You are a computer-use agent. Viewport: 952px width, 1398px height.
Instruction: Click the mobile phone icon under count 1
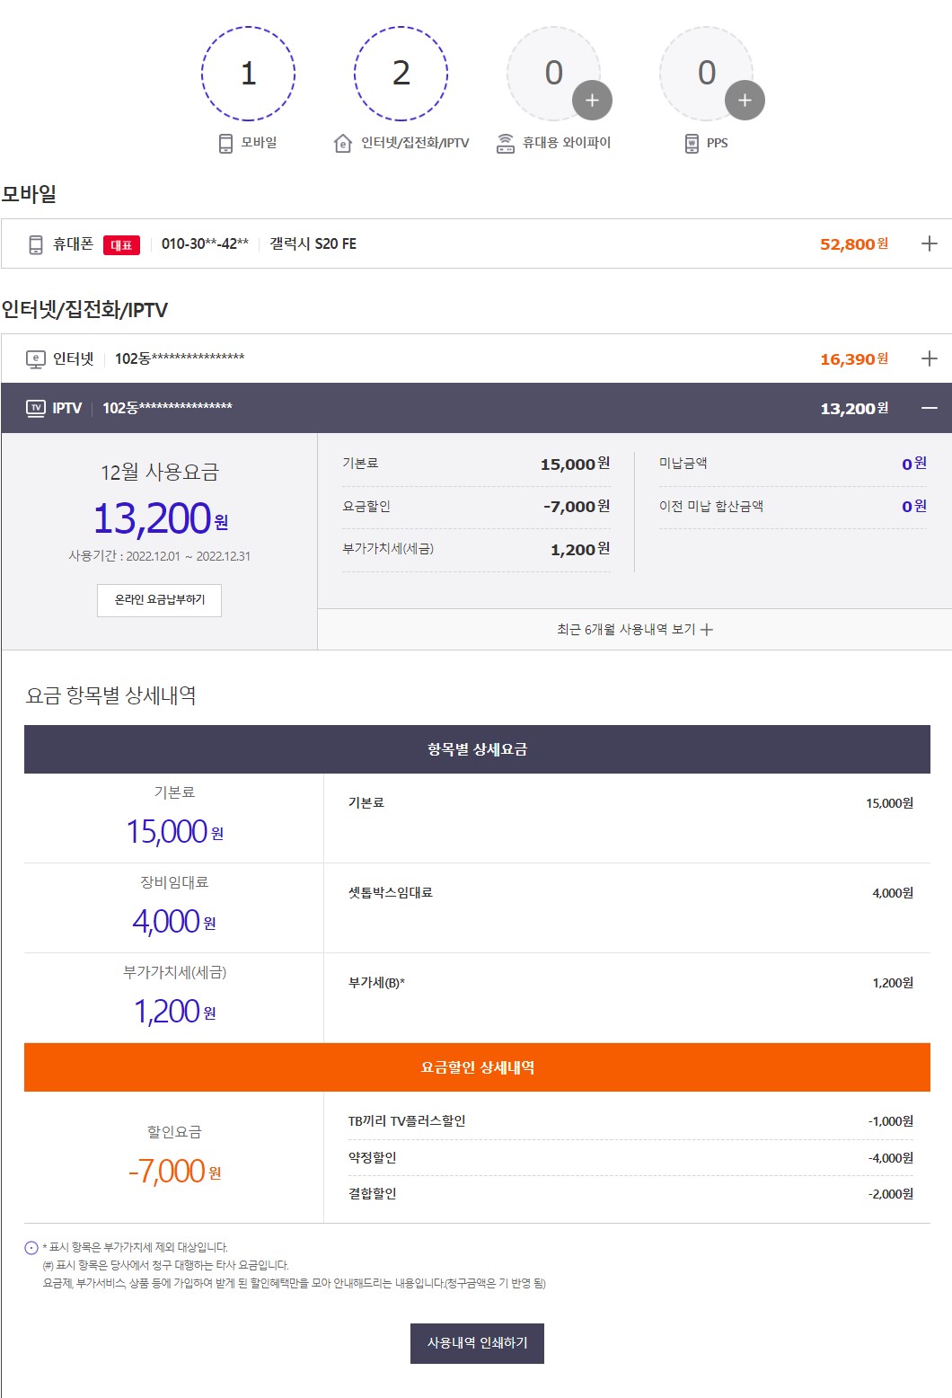tap(226, 144)
